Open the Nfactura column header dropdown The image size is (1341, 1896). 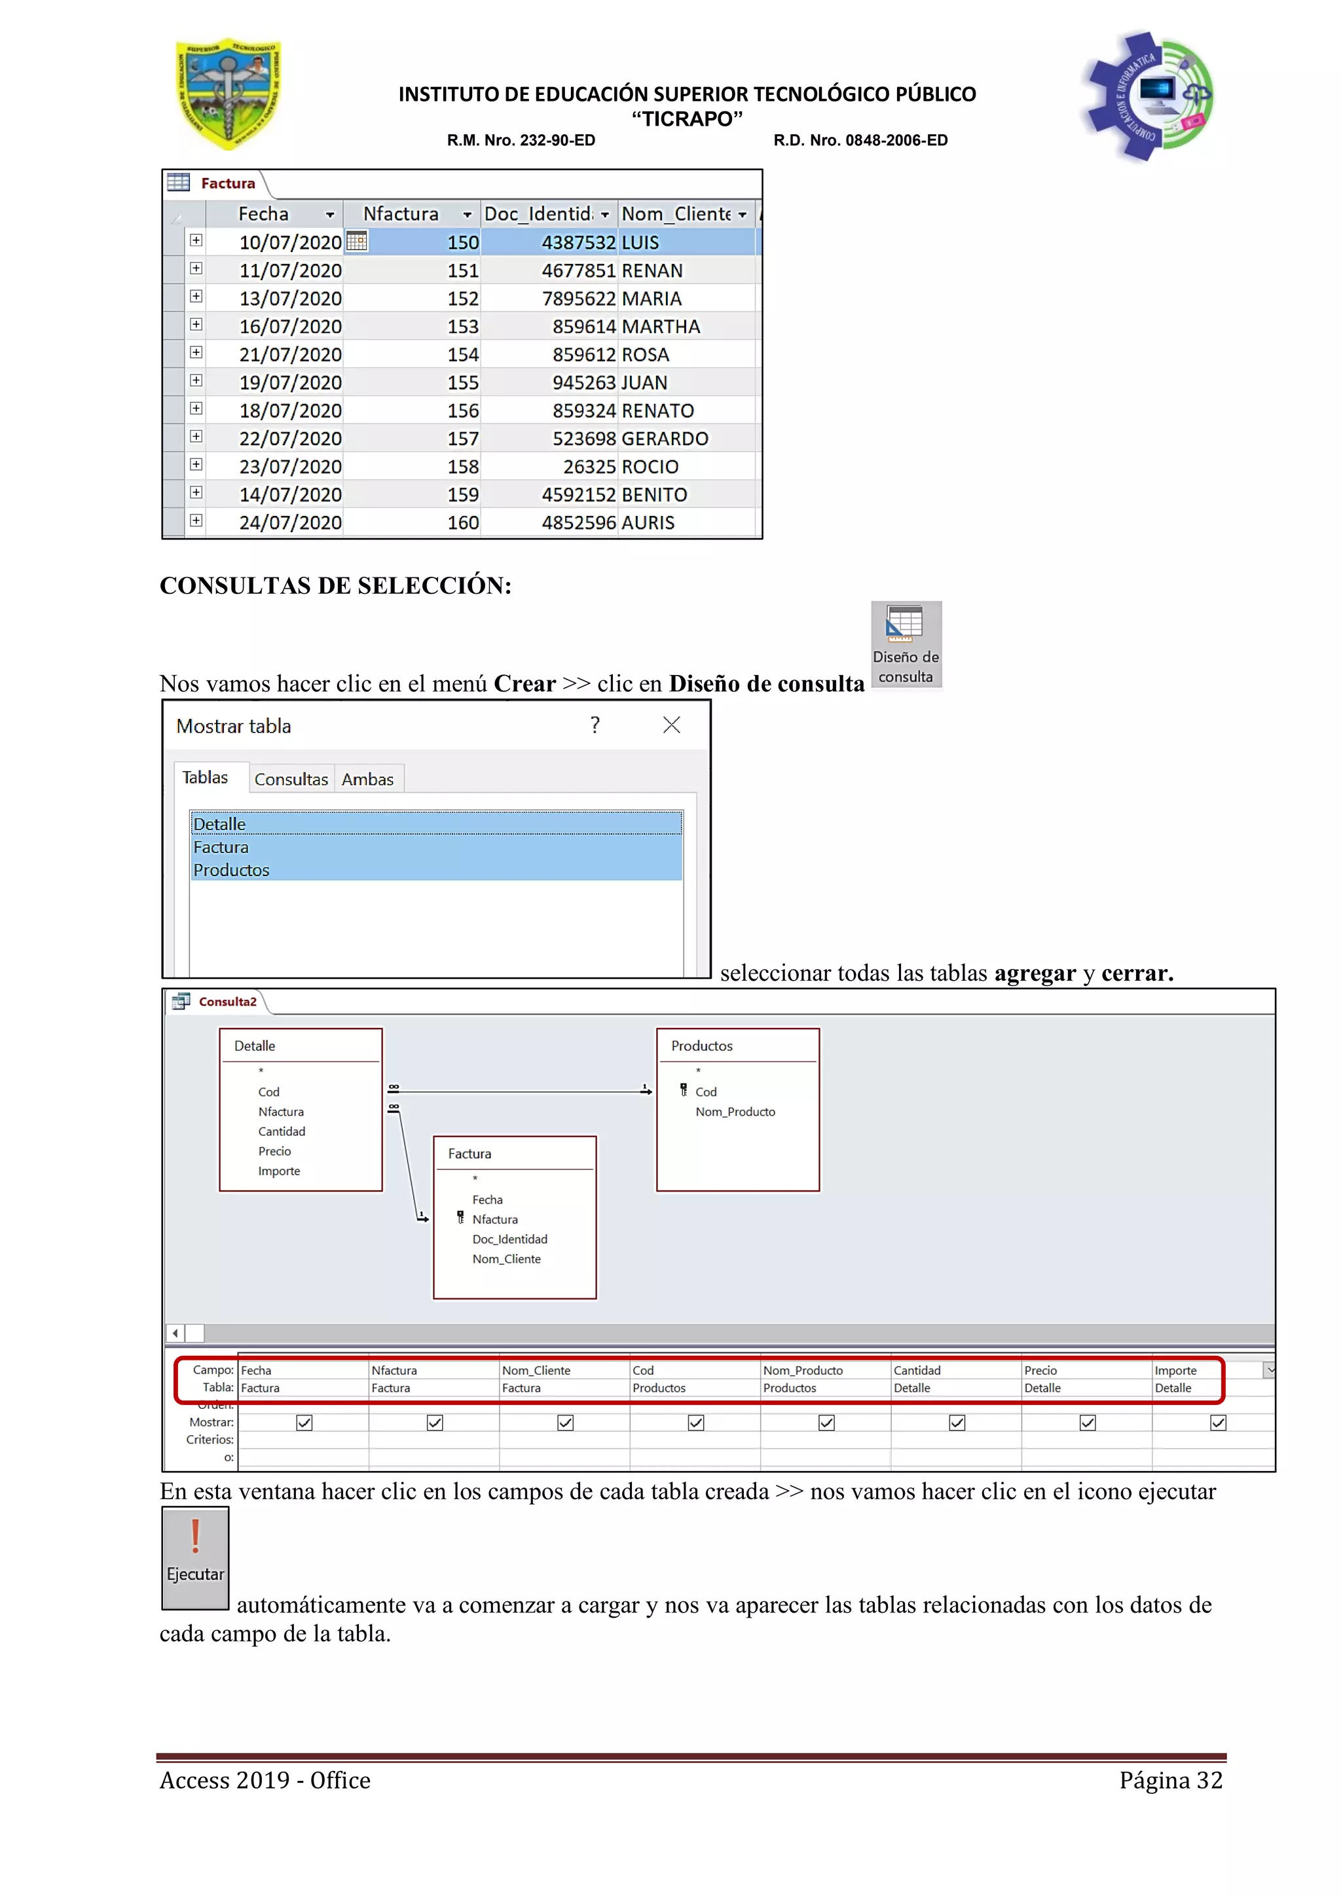tap(468, 215)
